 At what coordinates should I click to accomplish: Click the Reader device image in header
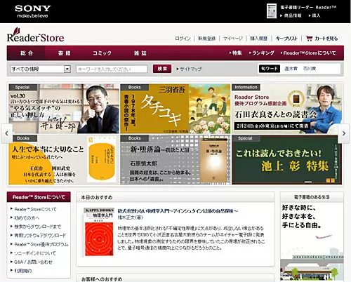point(272,11)
